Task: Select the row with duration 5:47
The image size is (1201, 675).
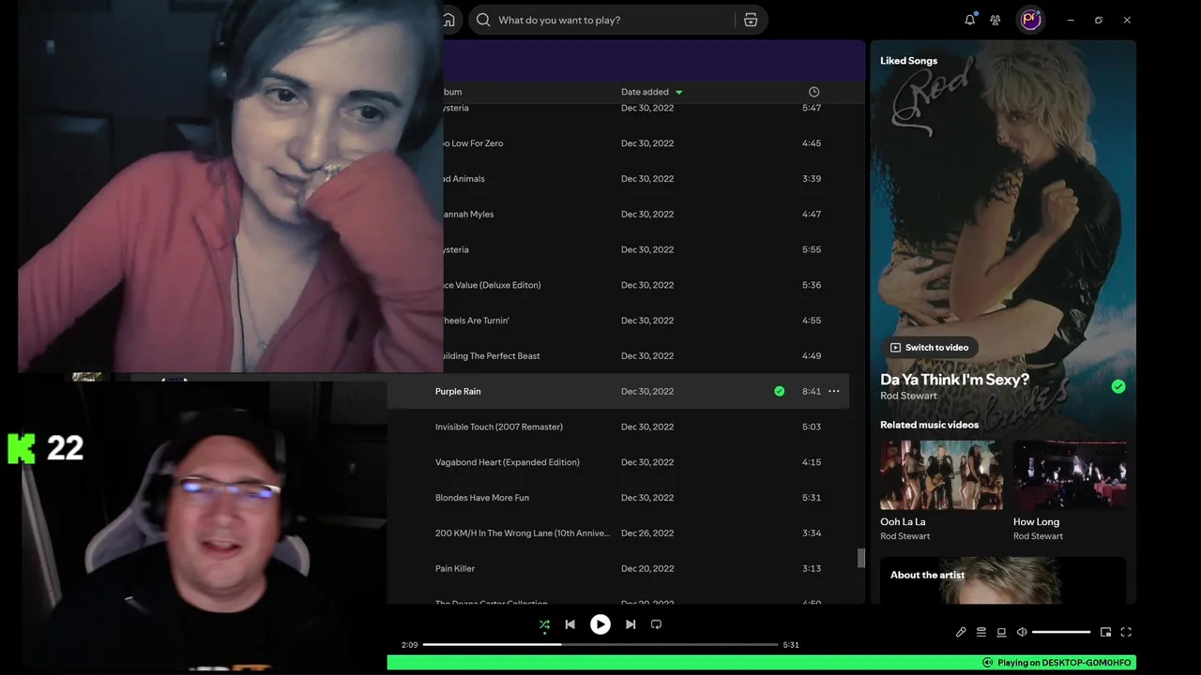Action: (647, 108)
